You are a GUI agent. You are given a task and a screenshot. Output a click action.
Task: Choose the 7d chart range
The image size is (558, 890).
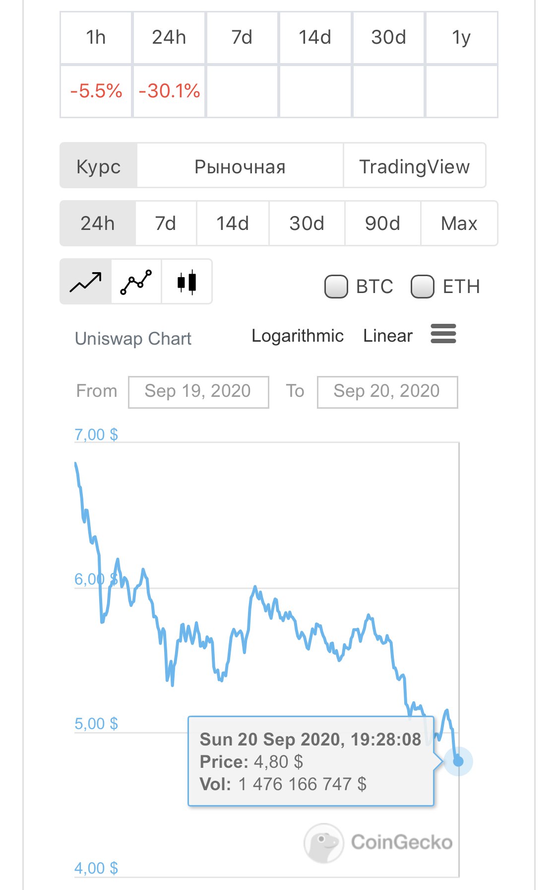pyautogui.click(x=166, y=223)
